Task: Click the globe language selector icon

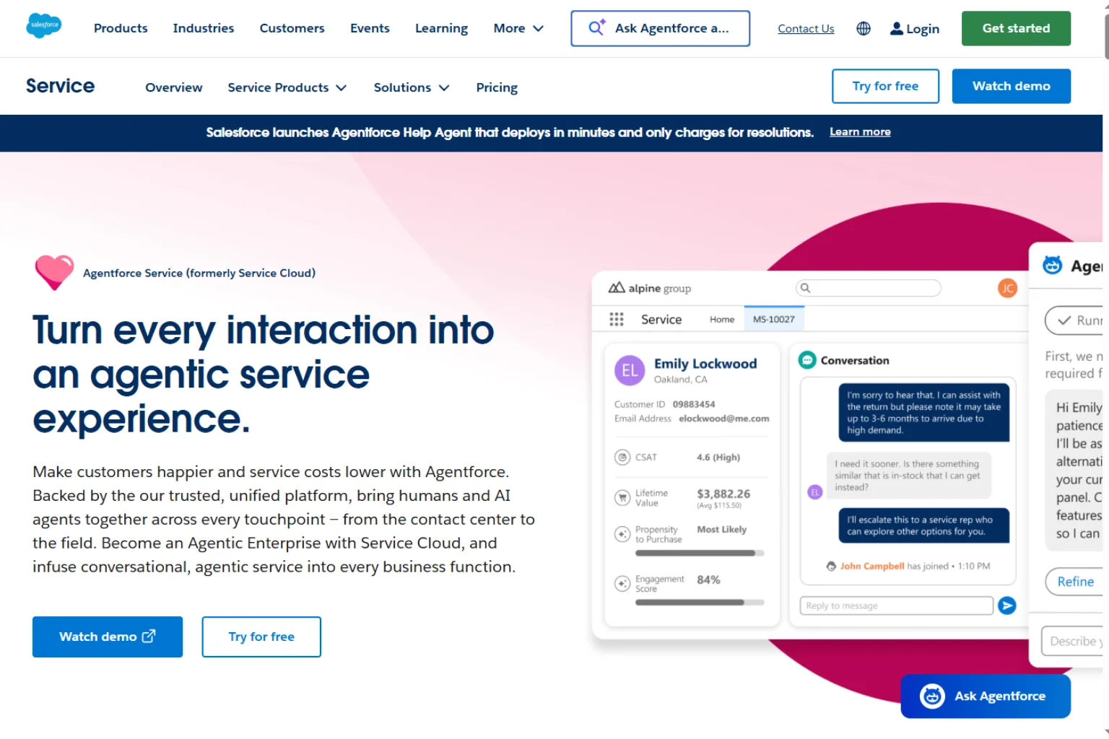Action: [863, 28]
